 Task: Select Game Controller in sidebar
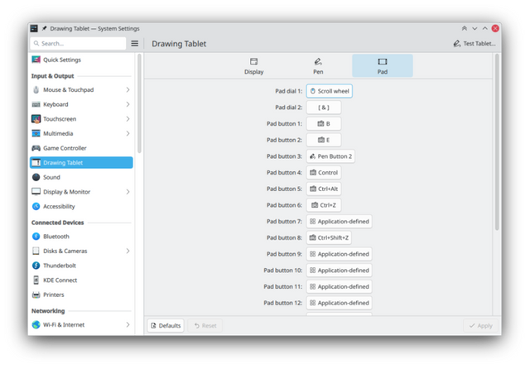[81, 148]
